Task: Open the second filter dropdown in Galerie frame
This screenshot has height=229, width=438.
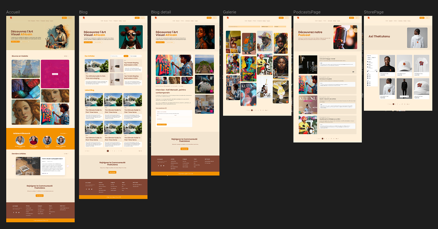Action: [x=279, y=27]
